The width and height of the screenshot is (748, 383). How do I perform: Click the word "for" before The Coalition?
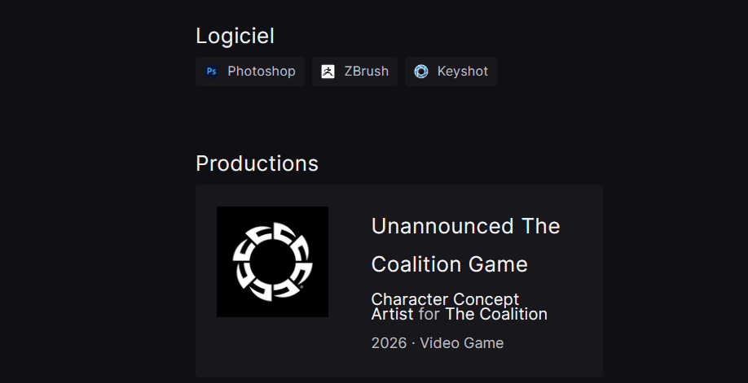429,314
